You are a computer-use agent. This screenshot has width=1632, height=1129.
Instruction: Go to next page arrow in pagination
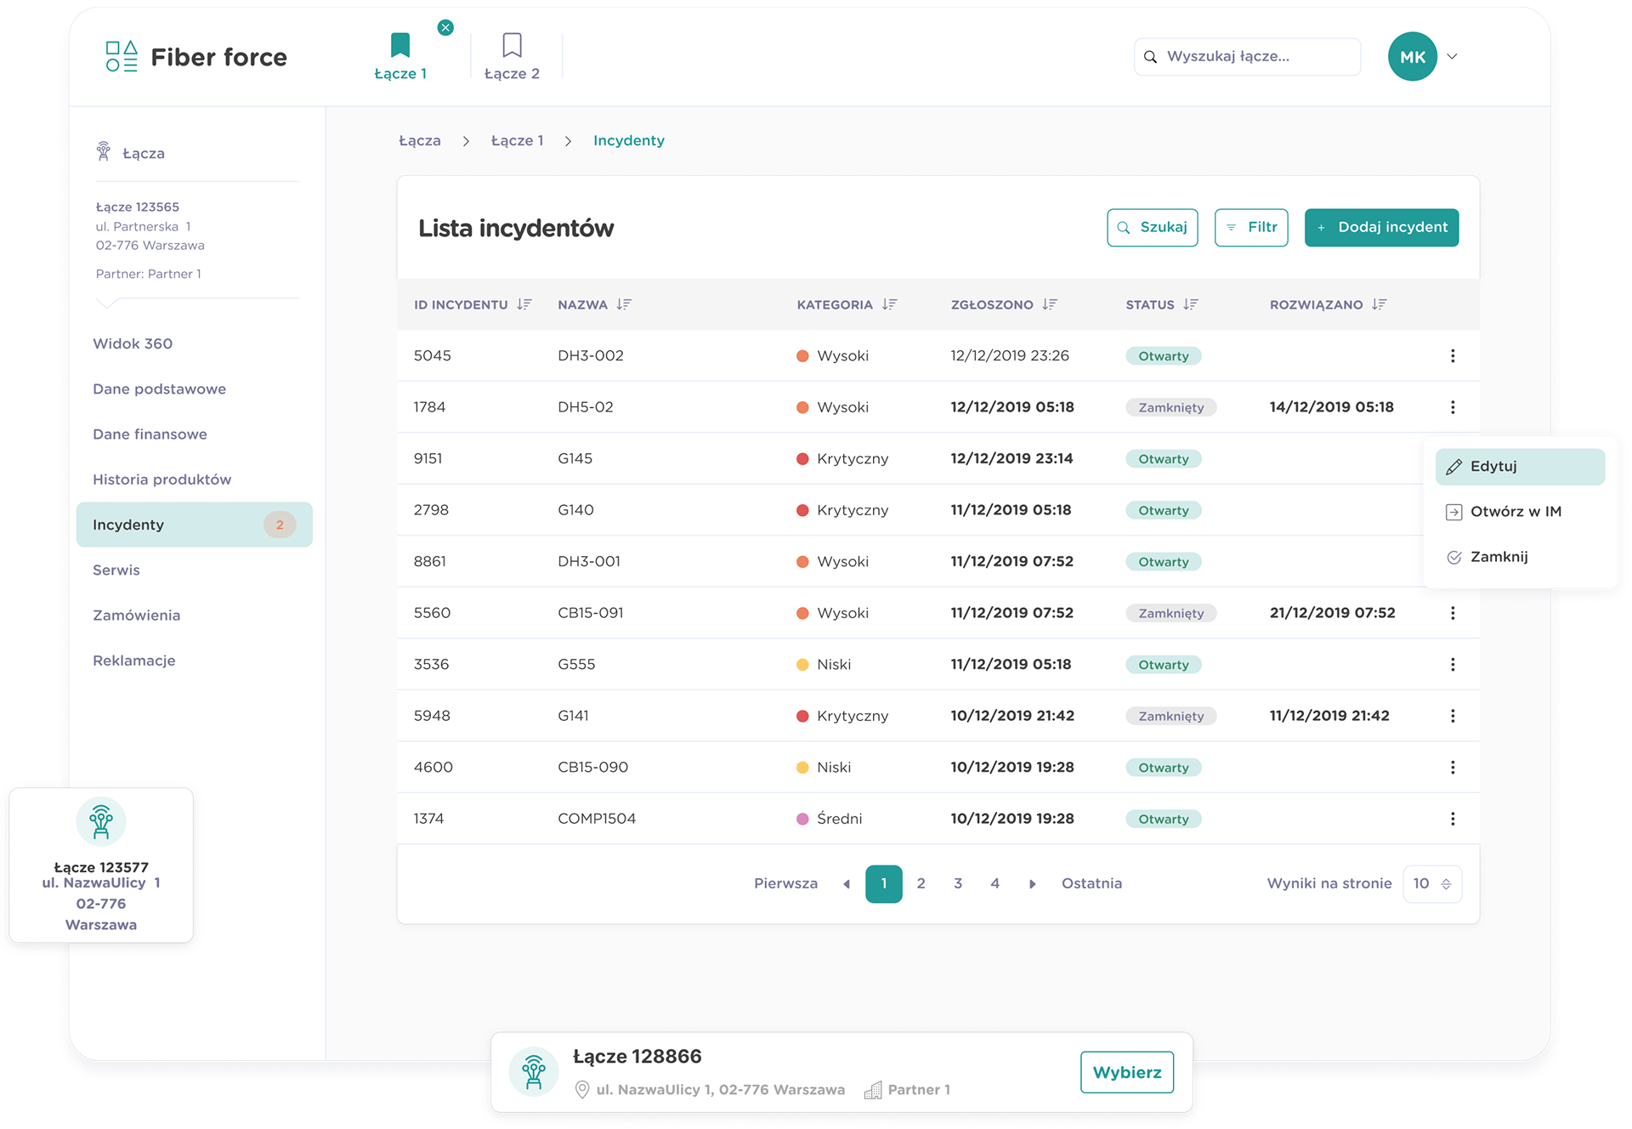coord(1032,884)
